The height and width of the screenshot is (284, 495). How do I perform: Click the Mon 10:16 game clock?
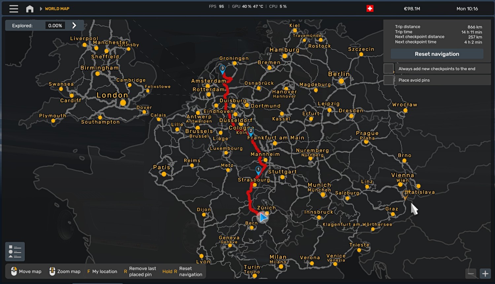click(467, 9)
